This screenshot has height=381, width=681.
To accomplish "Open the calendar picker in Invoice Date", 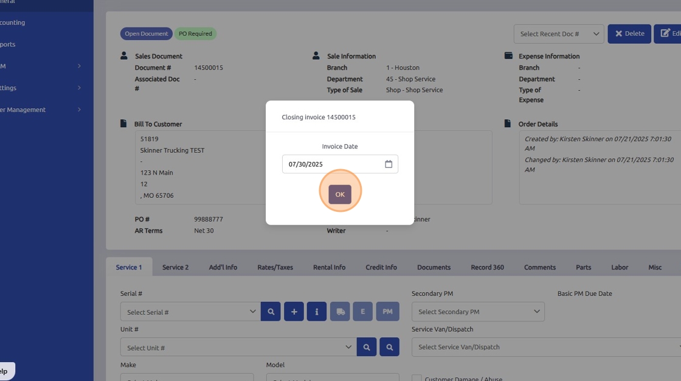I will click(x=389, y=164).
